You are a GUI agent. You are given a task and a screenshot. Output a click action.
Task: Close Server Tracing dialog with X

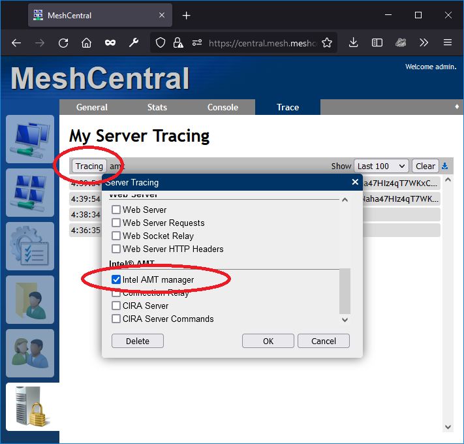tap(355, 182)
